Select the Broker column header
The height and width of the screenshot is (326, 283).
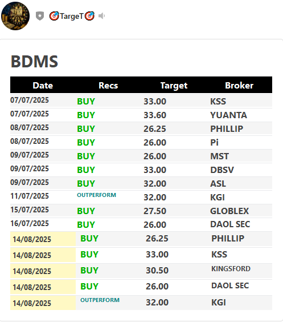coord(239,86)
